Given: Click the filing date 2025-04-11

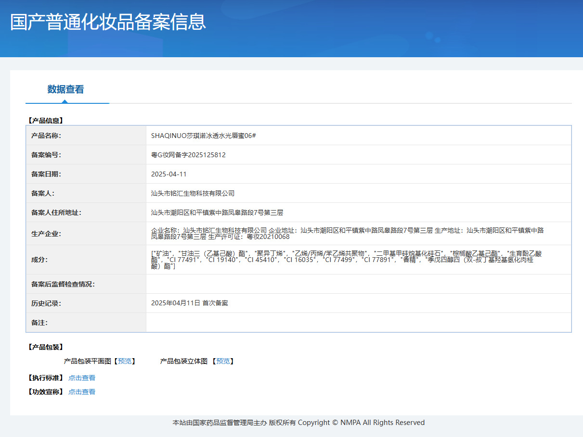Looking at the screenshot, I should click(x=168, y=174).
